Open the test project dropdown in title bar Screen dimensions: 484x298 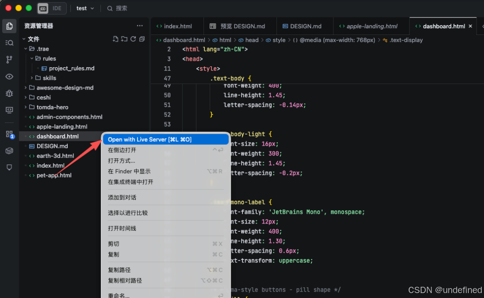tap(85, 8)
